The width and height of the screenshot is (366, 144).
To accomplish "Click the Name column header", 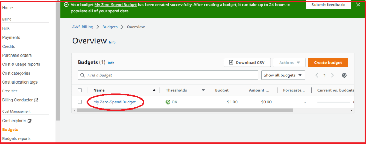I will [x=99, y=90].
